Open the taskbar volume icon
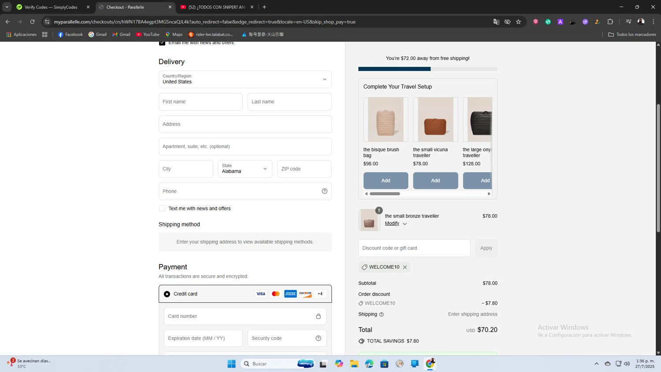Image resolution: width=661 pixels, height=372 pixels. [x=627, y=364]
